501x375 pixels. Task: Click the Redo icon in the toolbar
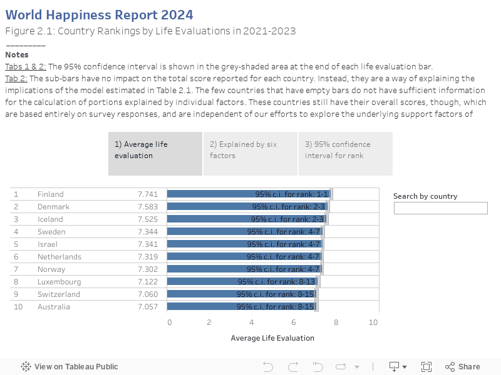[289, 367]
